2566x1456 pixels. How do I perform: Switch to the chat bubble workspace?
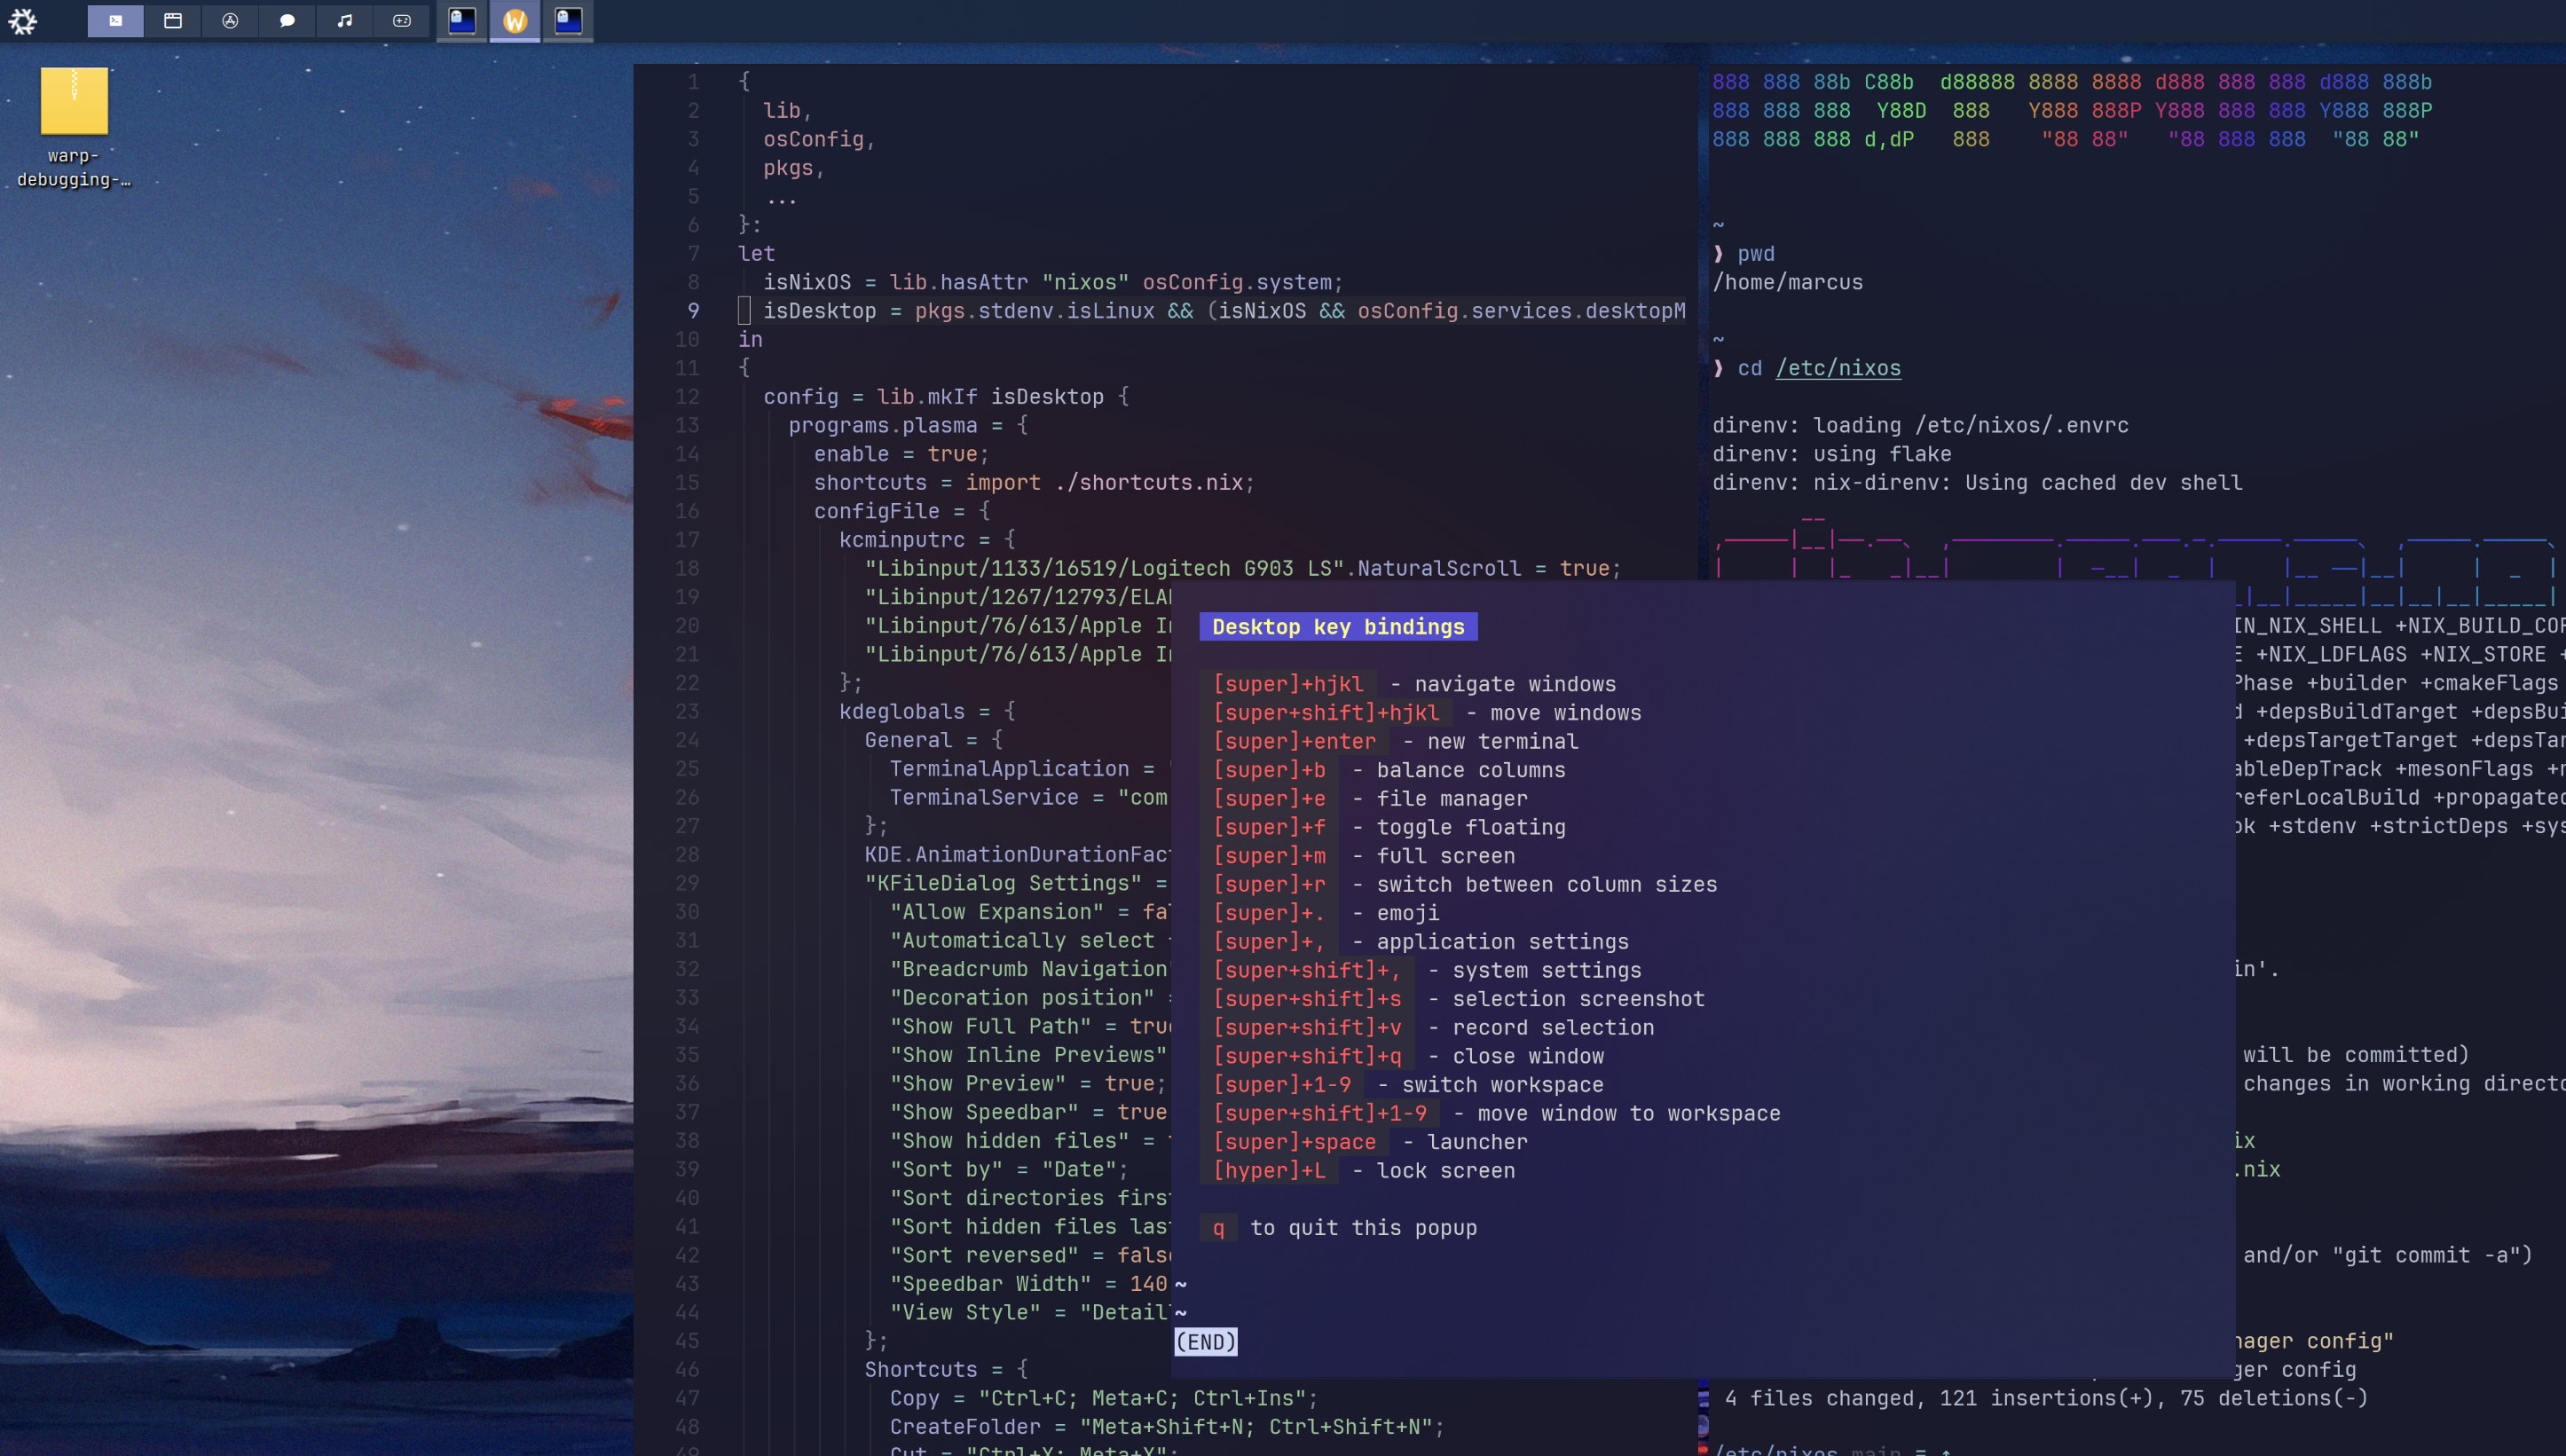point(287,21)
